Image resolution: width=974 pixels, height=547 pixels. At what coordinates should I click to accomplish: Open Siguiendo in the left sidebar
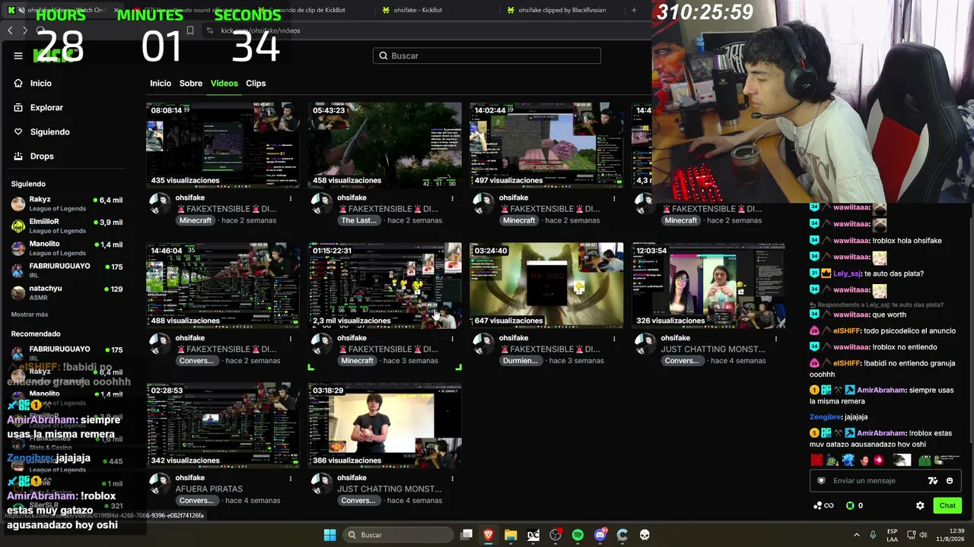pos(42,131)
